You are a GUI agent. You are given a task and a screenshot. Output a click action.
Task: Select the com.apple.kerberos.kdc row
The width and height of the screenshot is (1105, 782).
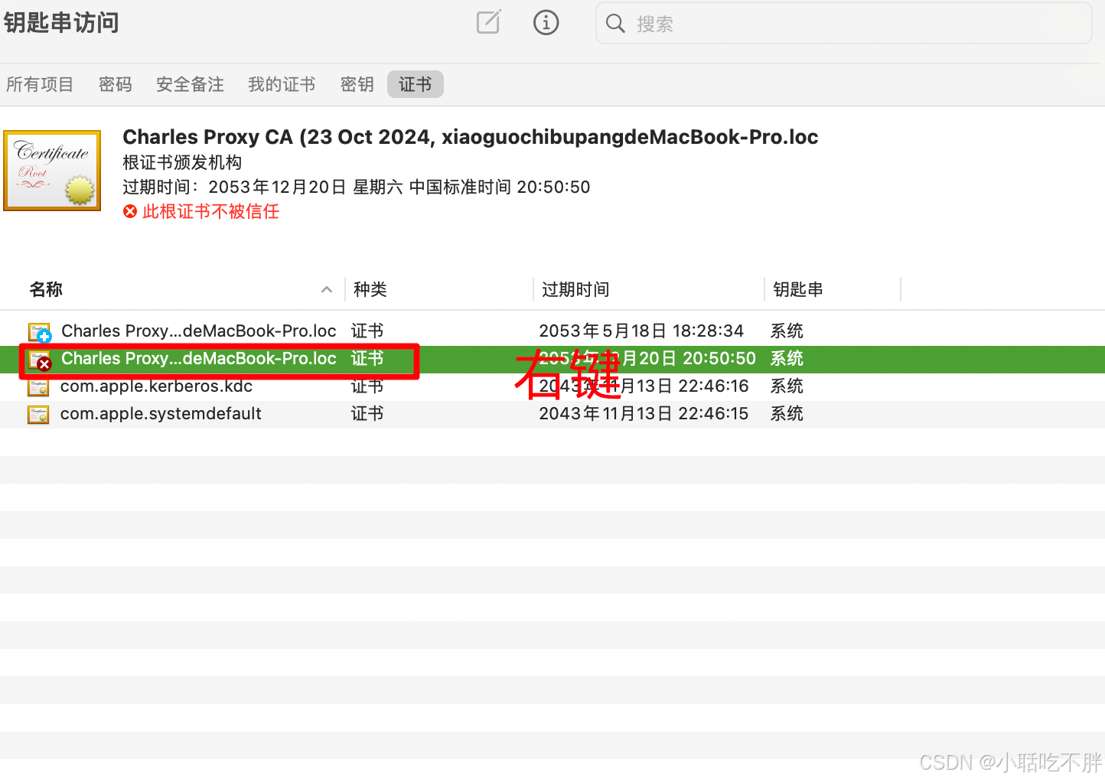pos(552,386)
